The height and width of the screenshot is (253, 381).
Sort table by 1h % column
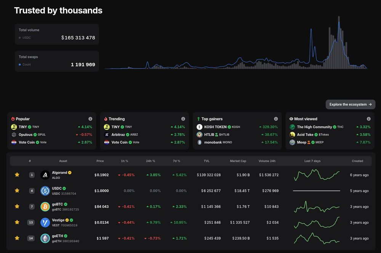tap(125, 161)
